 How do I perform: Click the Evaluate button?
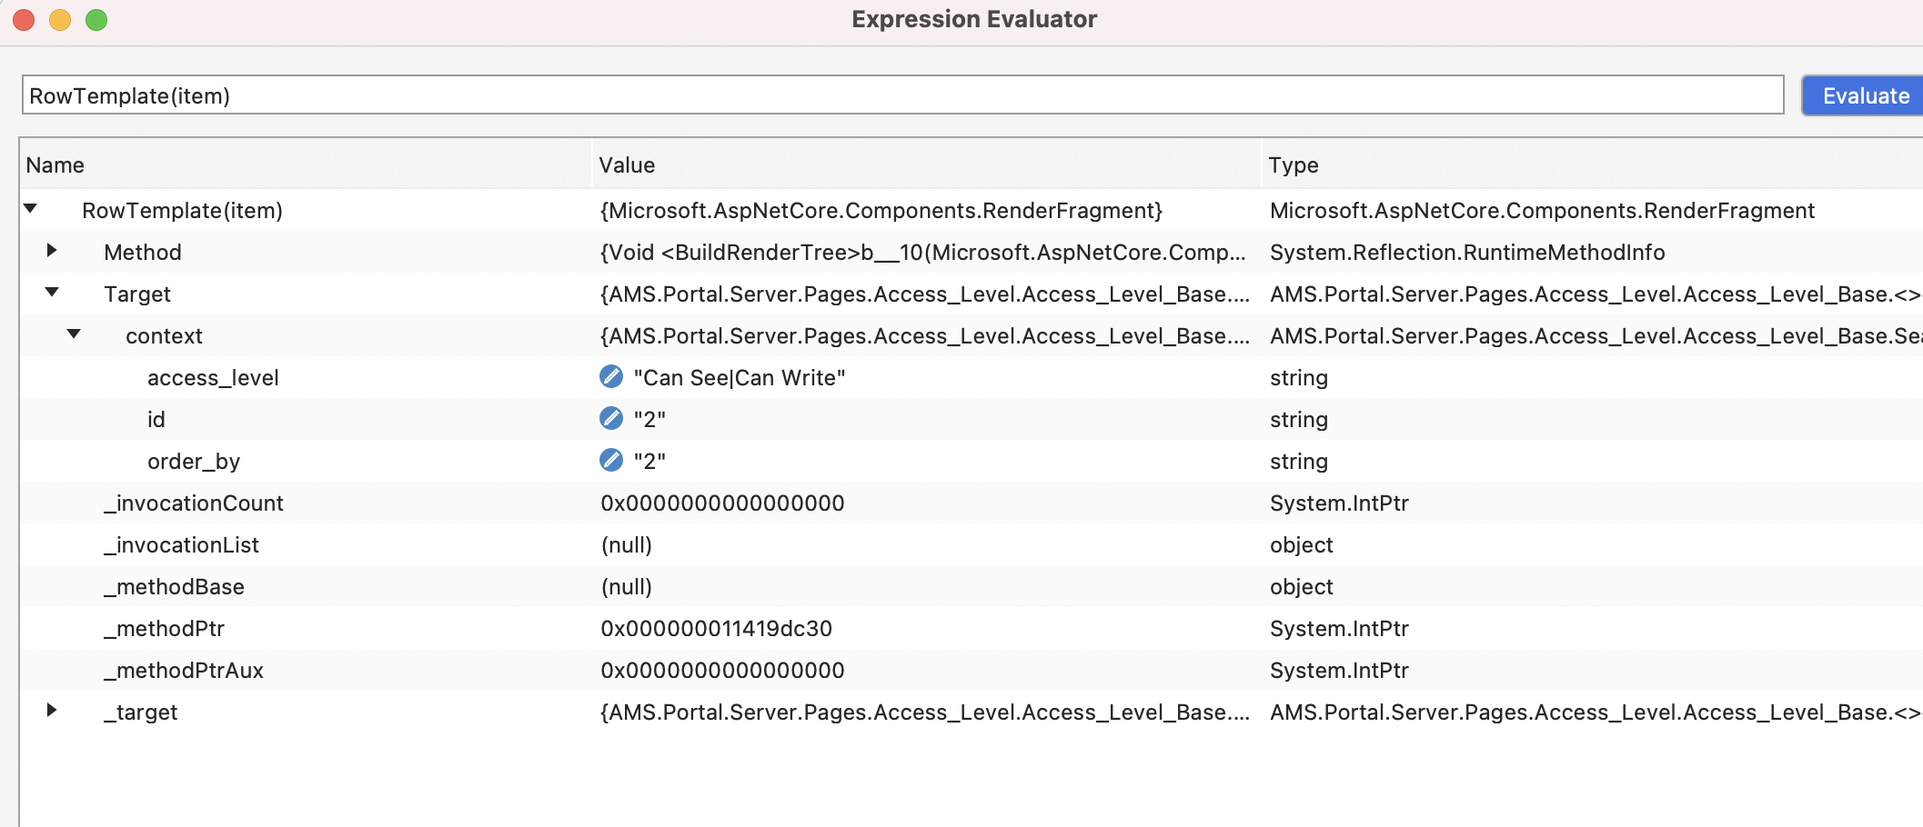tap(1861, 95)
